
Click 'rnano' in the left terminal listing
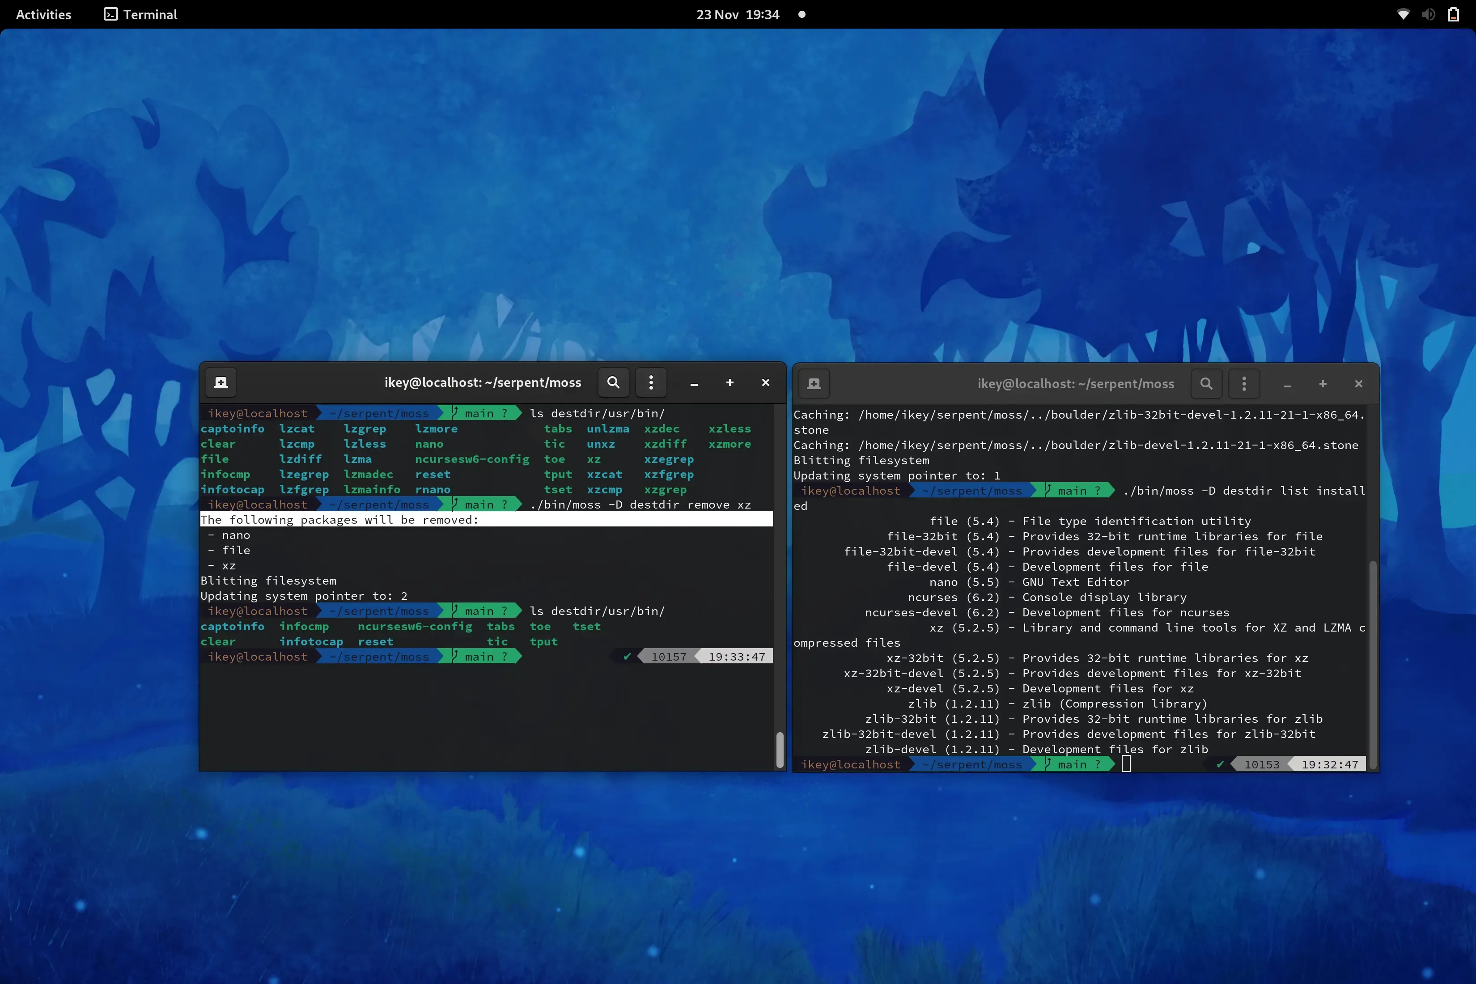tap(433, 489)
